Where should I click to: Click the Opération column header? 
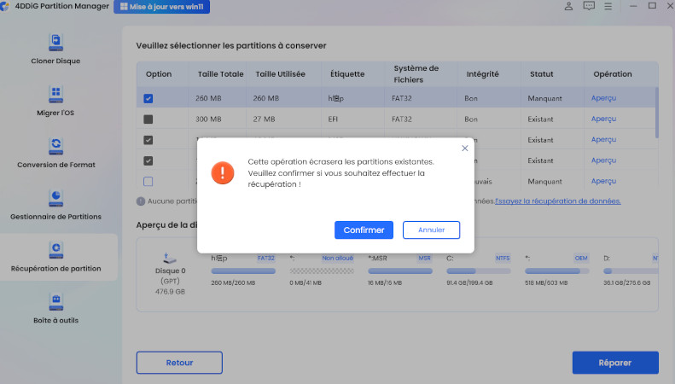(x=613, y=74)
